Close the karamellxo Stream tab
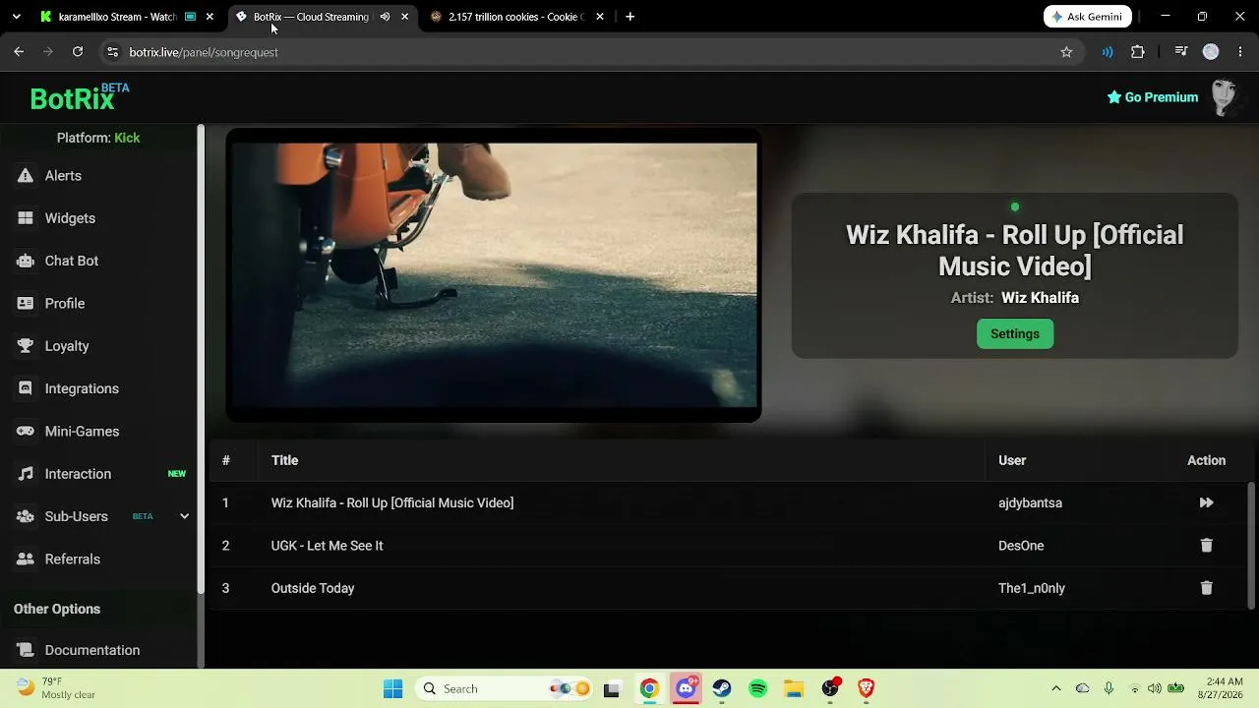The height and width of the screenshot is (708, 1259). click(x=210, y=17)
